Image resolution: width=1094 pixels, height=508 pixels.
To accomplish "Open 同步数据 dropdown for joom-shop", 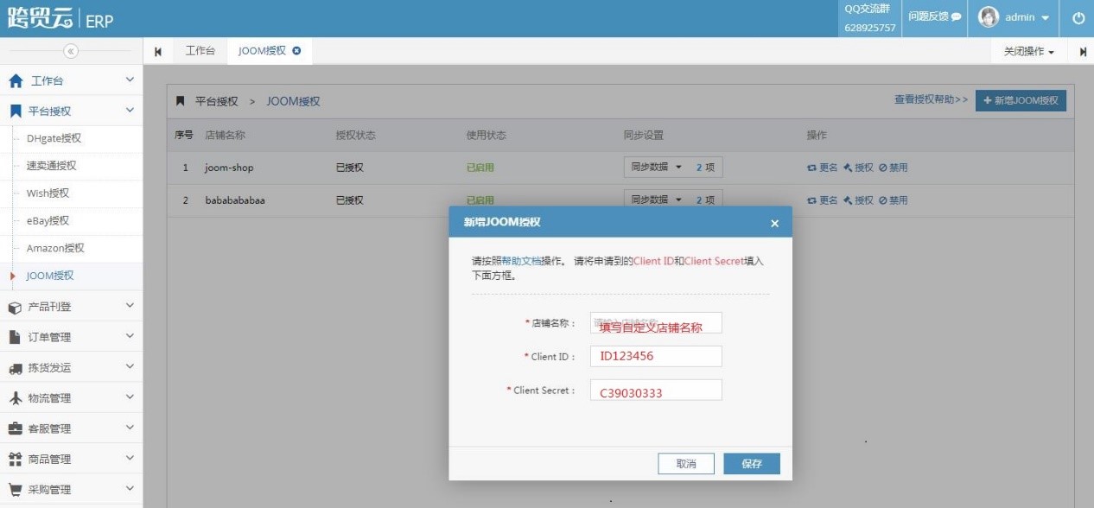I will click(x=656, y=168).
